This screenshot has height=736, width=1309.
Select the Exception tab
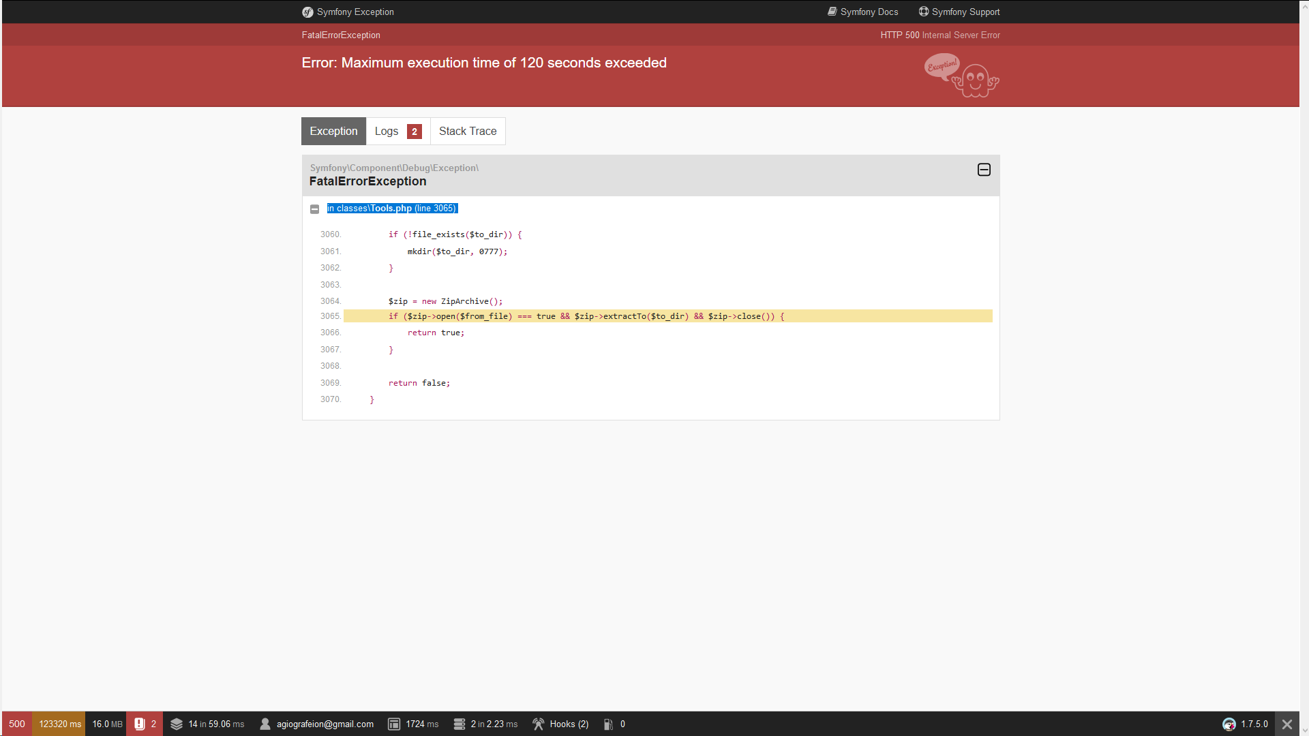pos(333,132)
